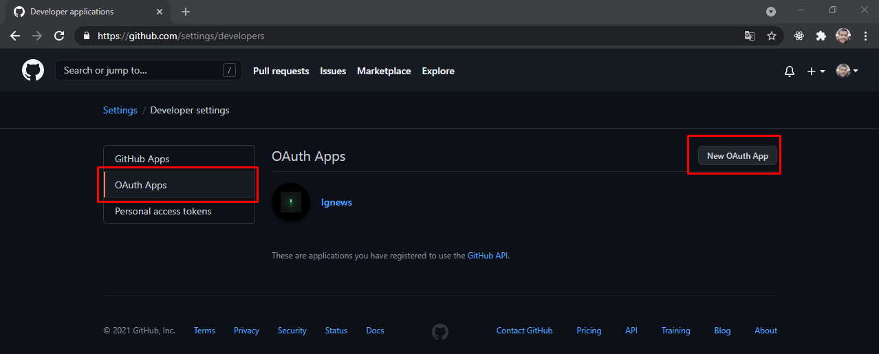Click the GitHub search or jump to field
Viewport: 879px width, 354px height.
(x=149, y=70)
